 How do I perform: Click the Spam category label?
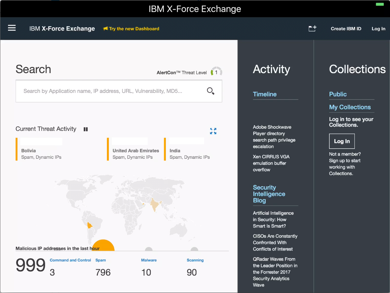101,260
